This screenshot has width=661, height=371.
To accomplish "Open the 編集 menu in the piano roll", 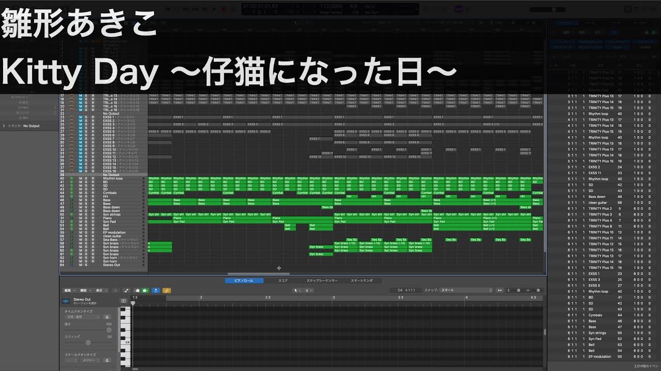I will point(68,290).
